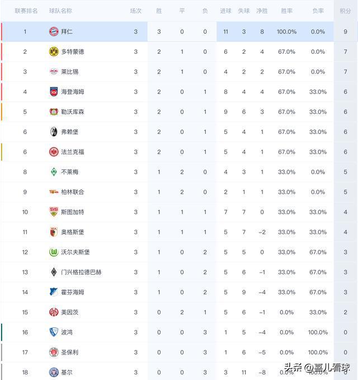Select the 联赛排名 ranking column header
The width and height of the screenshot is (358, 380).
click(x=26, y=11)
